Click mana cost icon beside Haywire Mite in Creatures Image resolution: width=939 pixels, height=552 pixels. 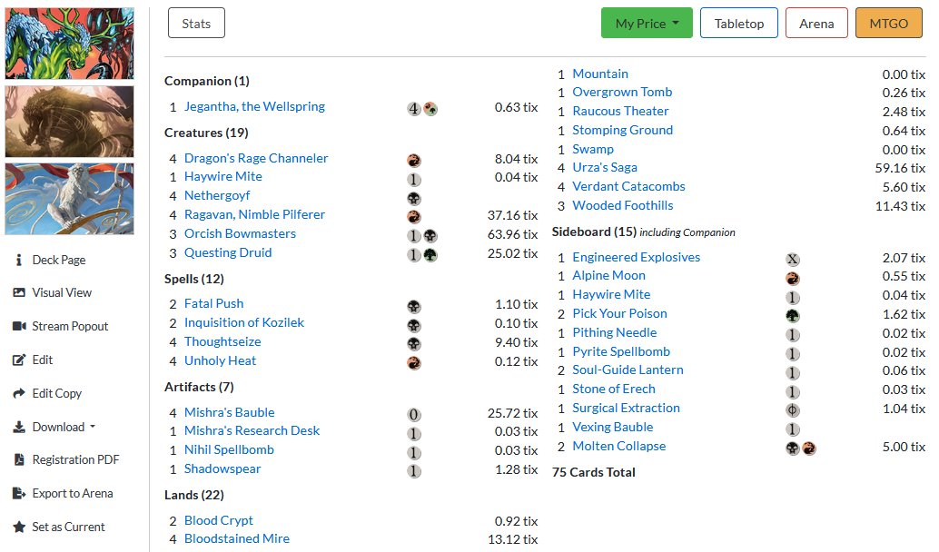click(x=414, y=179)
